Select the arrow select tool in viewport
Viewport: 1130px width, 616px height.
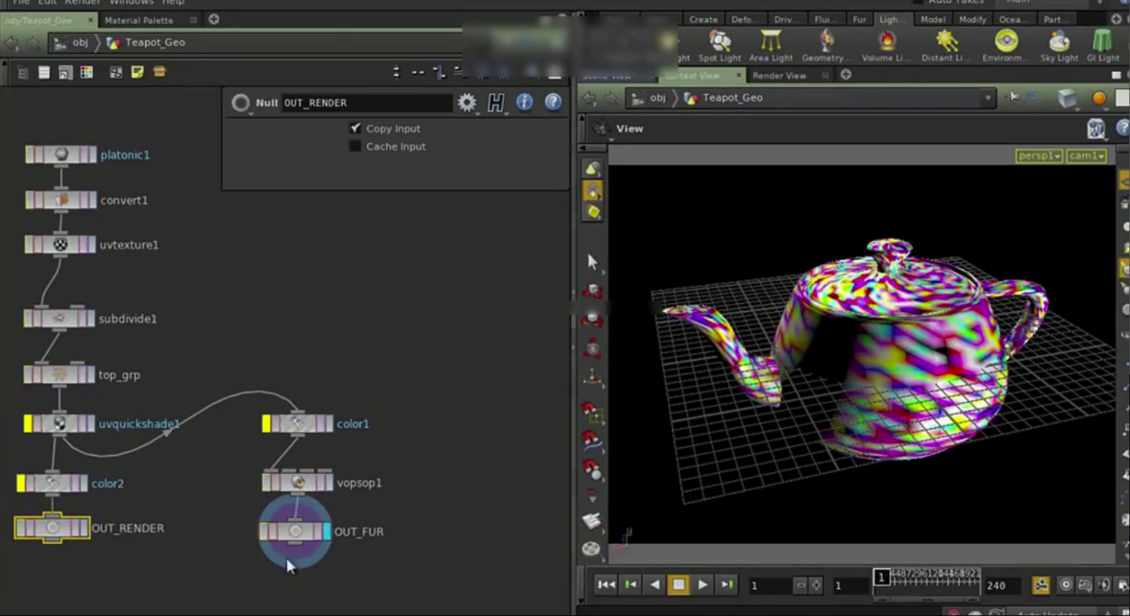tap(592, 262)
